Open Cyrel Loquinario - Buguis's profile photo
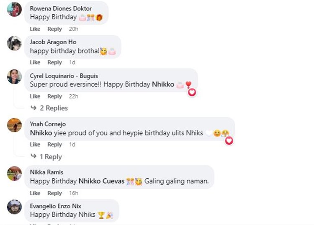 pyautogui.click(x=14, y=77)
